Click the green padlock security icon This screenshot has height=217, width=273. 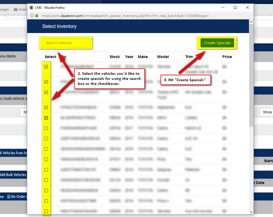click(37, 15)
